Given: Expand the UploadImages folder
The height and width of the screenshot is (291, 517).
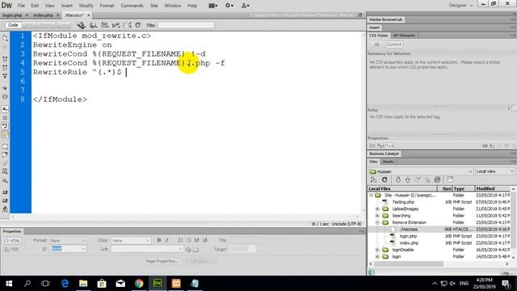Looking at the screenshot, I should coord(377,209).
